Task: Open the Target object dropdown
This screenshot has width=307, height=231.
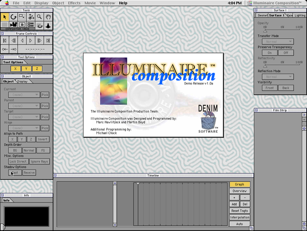Action: pos(24,117)
